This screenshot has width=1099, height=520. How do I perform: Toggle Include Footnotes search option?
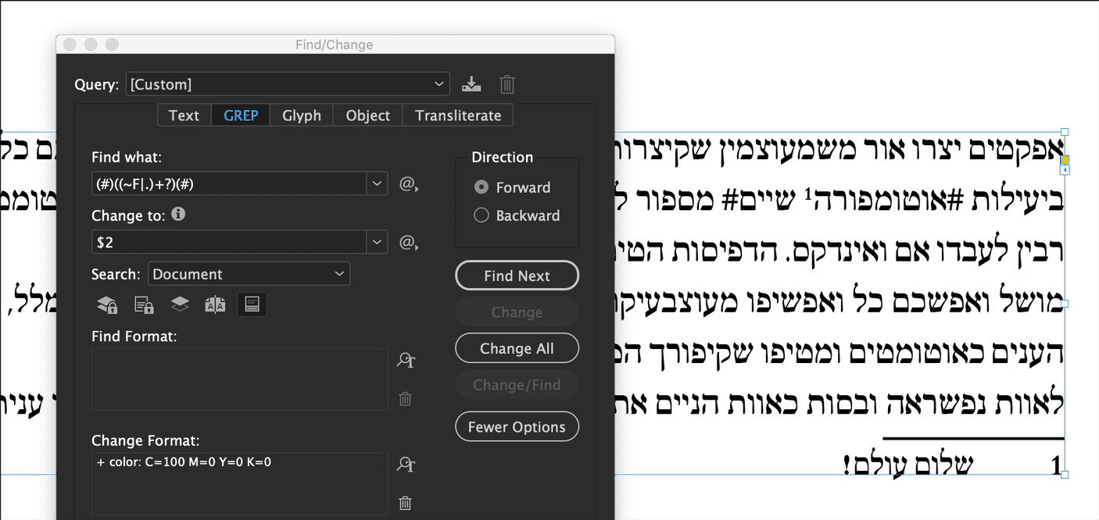(x=252, y=304)
